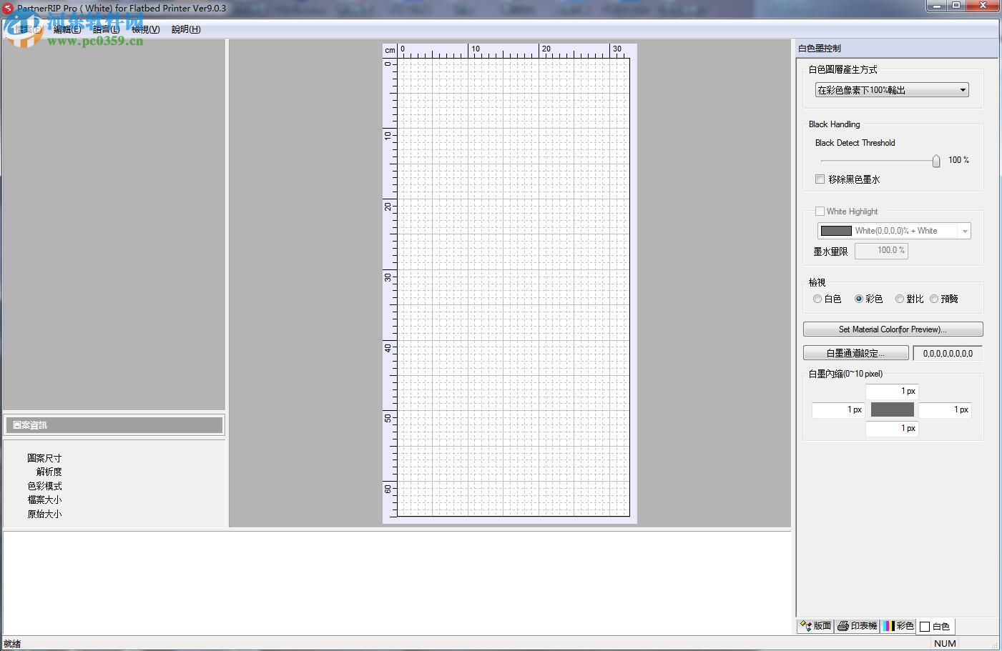Click Set Material Color(for Preview) button

click(893, 329)
